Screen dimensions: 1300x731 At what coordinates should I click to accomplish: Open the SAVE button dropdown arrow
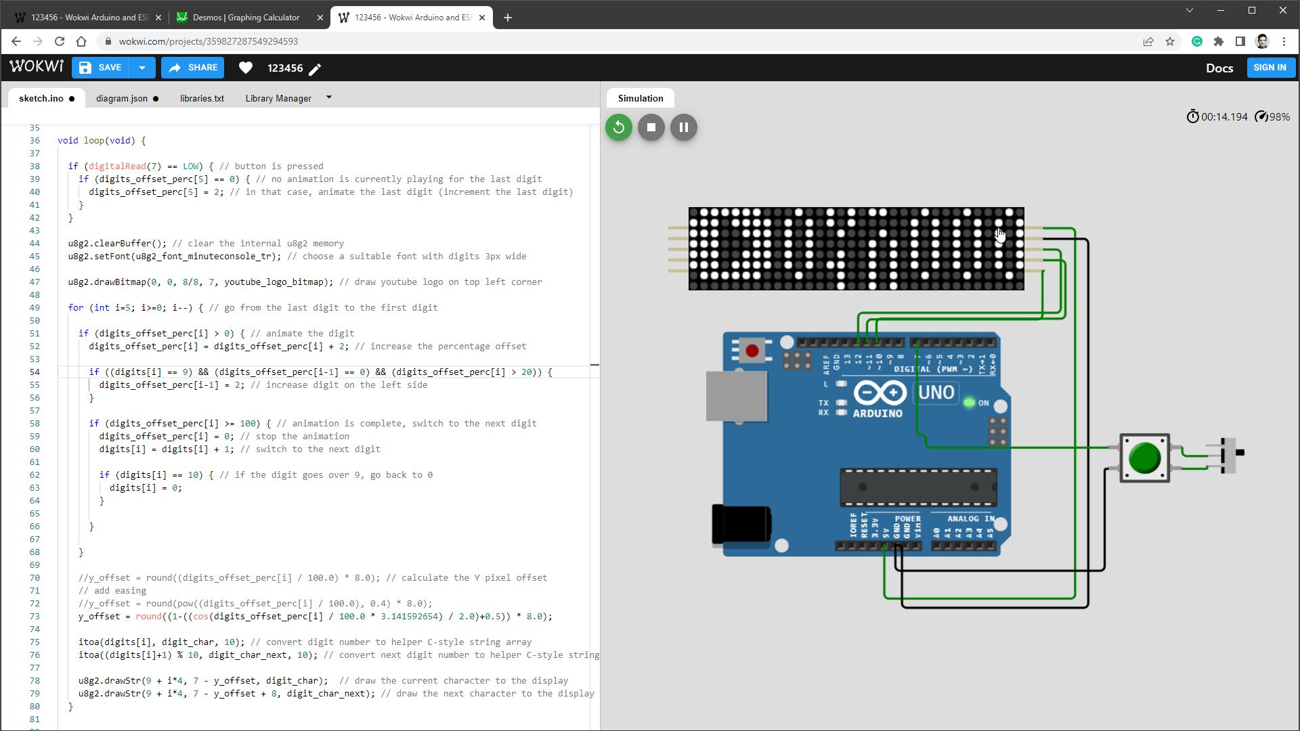142,67
